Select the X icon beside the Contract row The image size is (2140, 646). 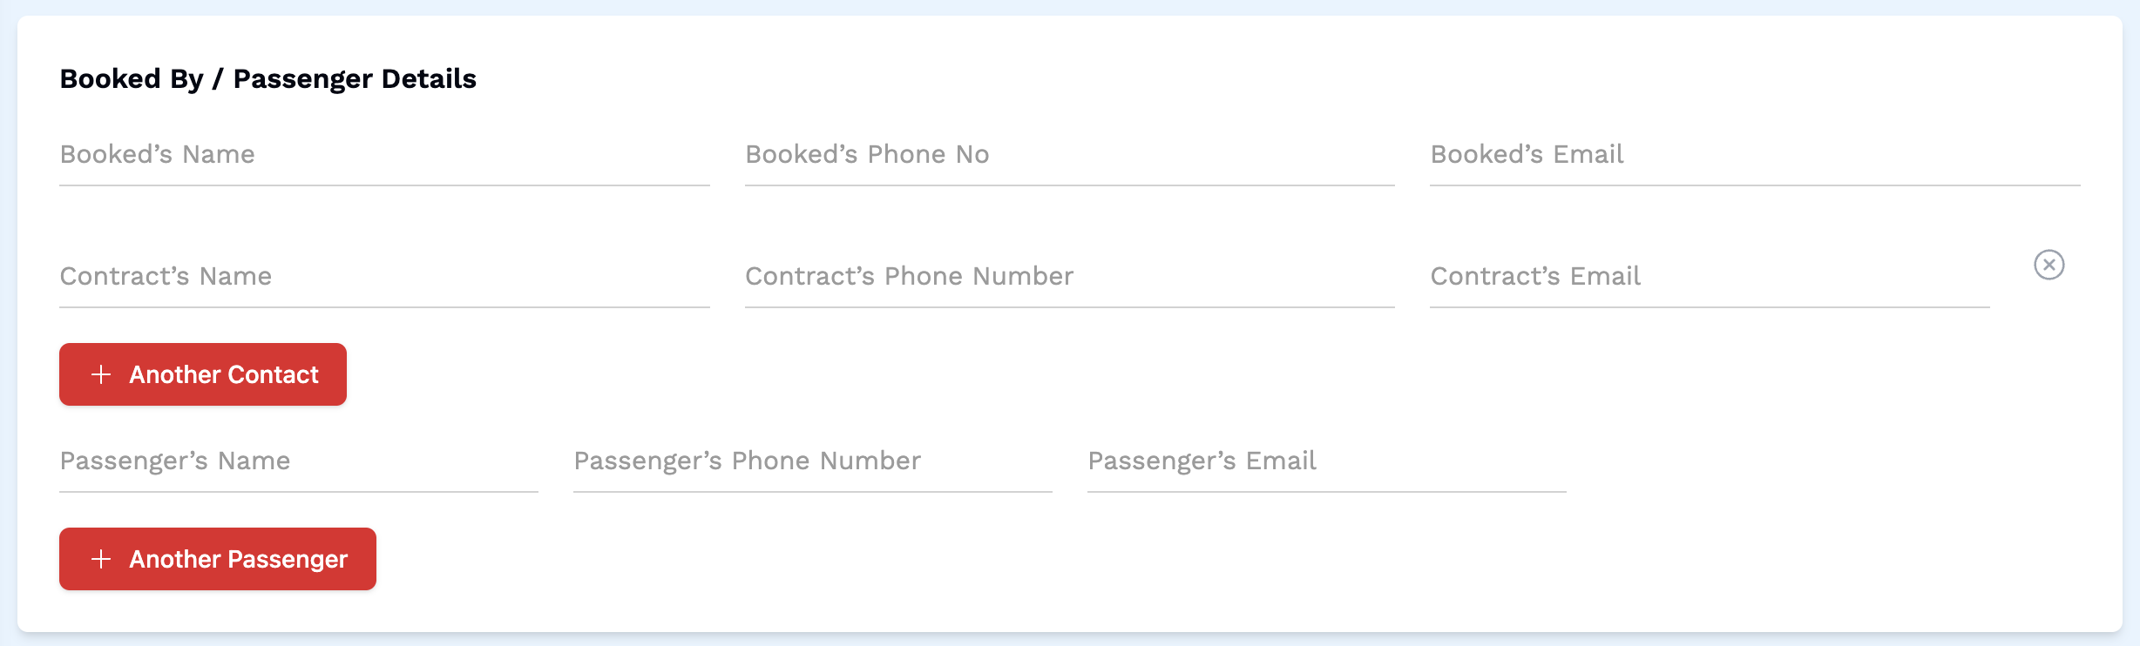[x=2049, y=264]
